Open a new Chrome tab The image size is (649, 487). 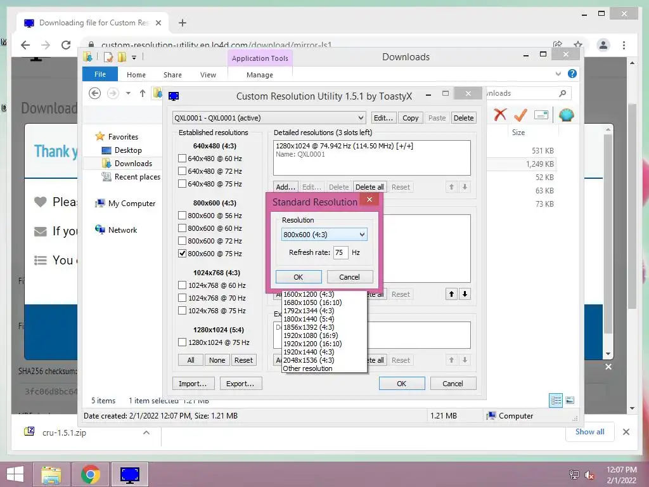tap(183, 23)
